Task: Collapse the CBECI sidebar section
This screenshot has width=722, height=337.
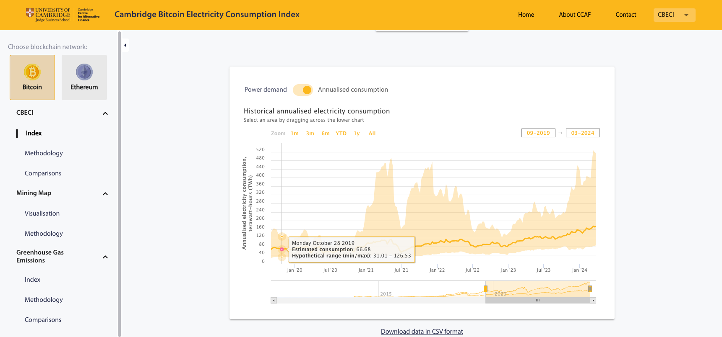Action: point(105,113)
